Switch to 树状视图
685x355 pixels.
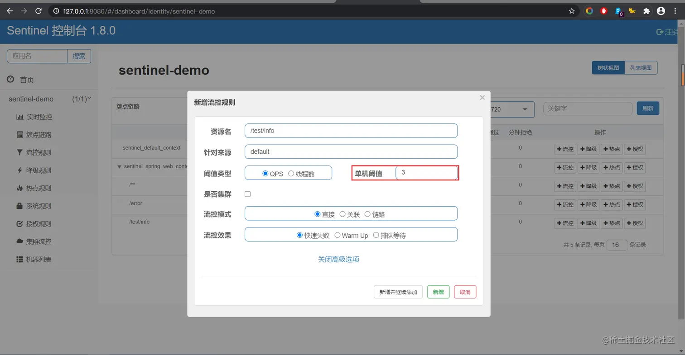pyautogui.click(x=608, y=68)
